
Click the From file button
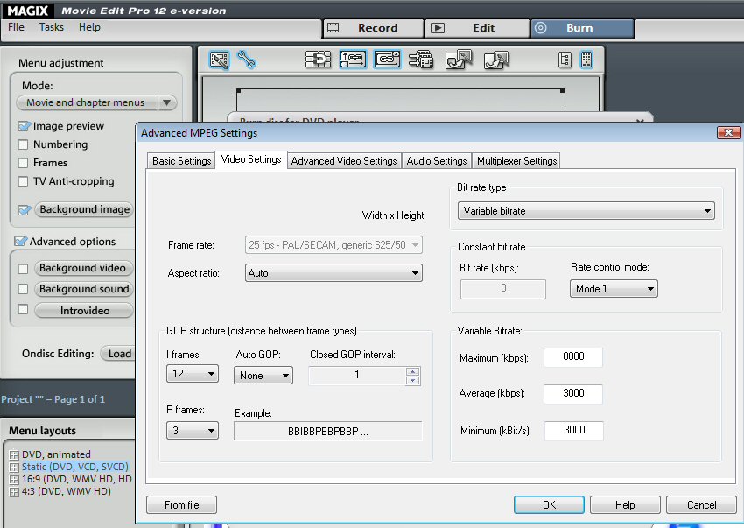(x=182, y=504)
